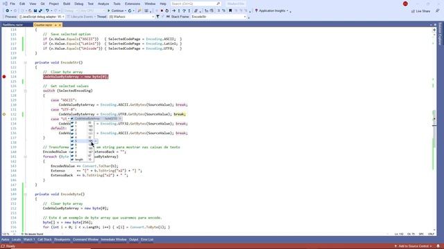Open the Continue button dropdown arrow

(126, 11)
